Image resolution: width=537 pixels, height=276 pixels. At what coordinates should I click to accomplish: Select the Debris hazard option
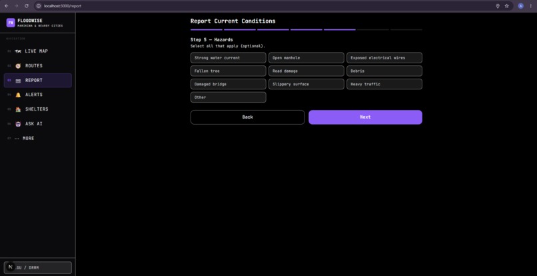coord(384,71)
